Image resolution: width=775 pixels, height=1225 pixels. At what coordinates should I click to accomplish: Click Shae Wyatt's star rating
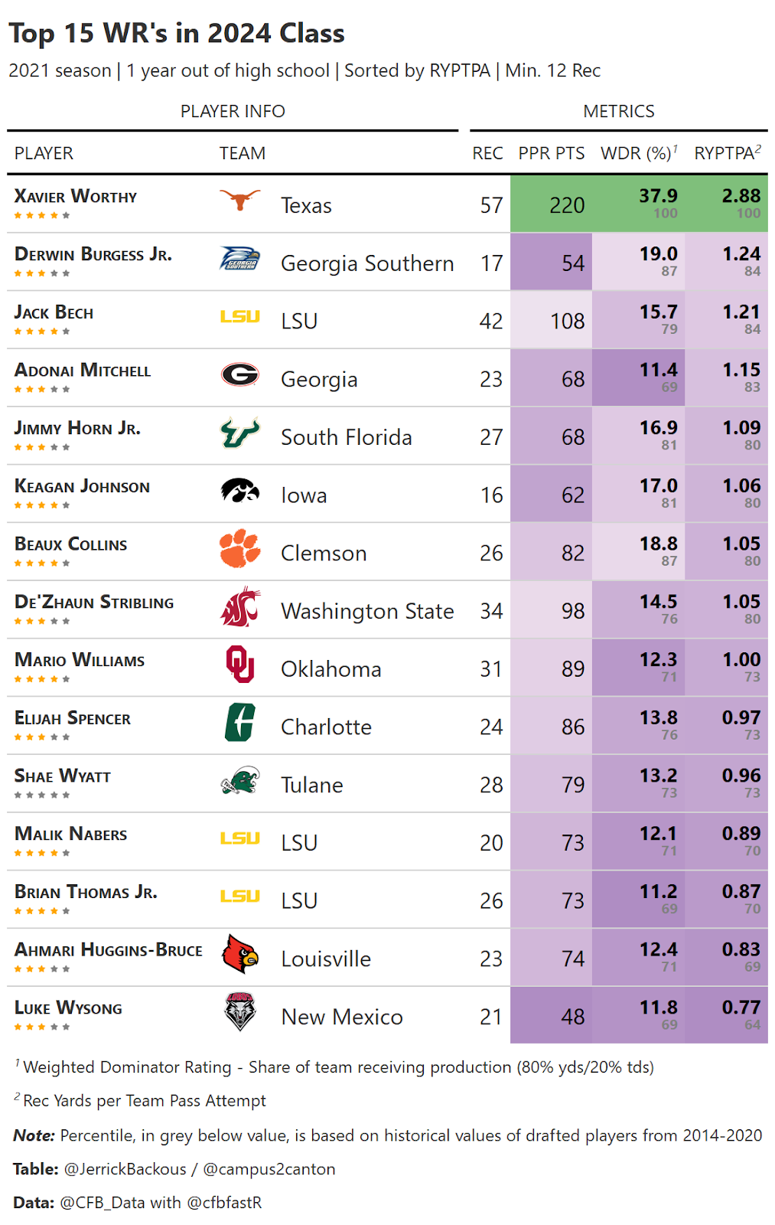coord(42,795)
